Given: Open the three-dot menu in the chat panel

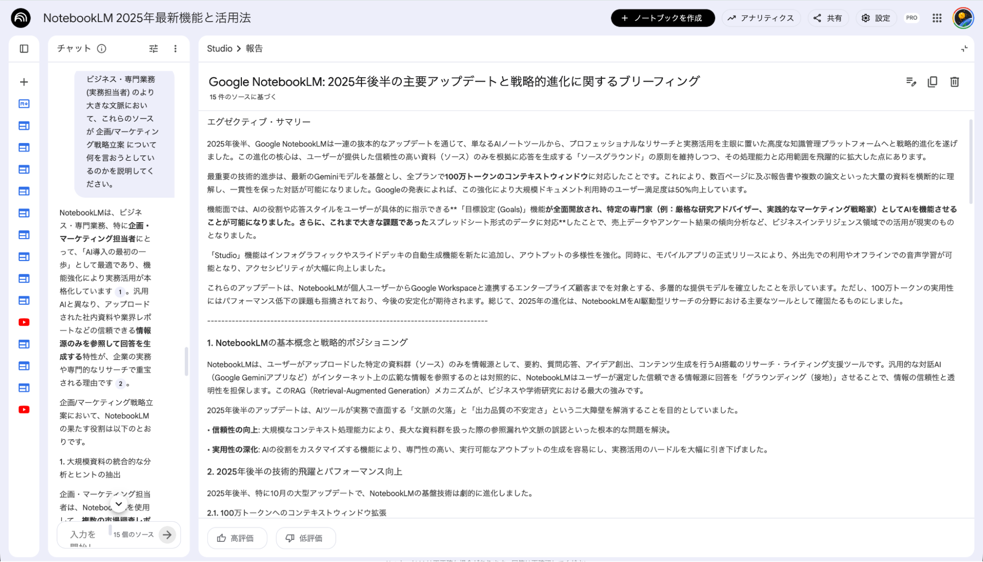Looking at the screenshot, I should pos(176,48).
